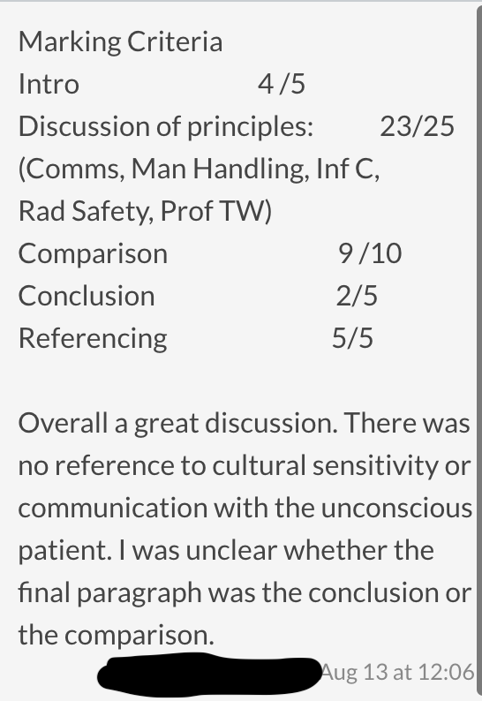Select the Marking Criteria heading
Screen dimensions: 482x701
point(120,41)
